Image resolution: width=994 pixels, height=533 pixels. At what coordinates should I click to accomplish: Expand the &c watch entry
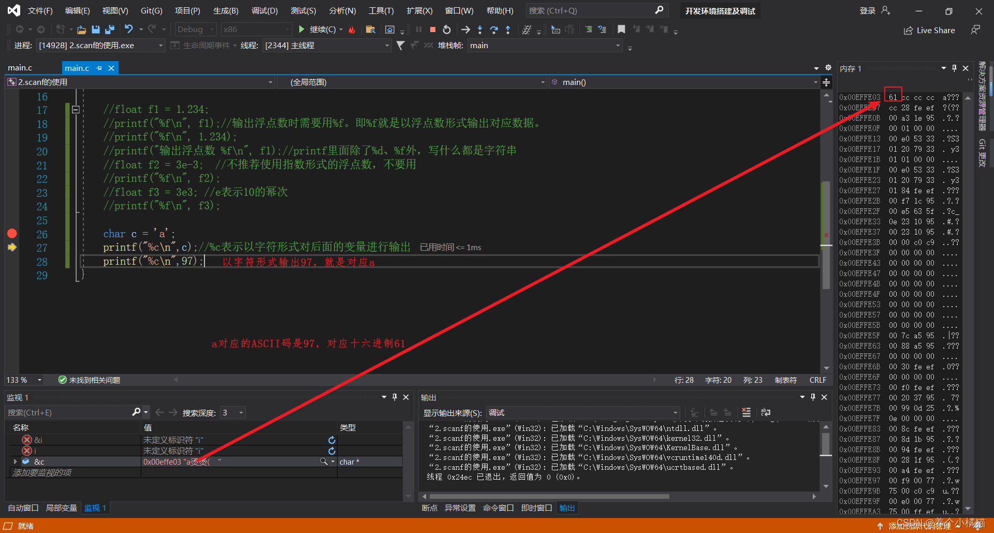tap(15, 462)
